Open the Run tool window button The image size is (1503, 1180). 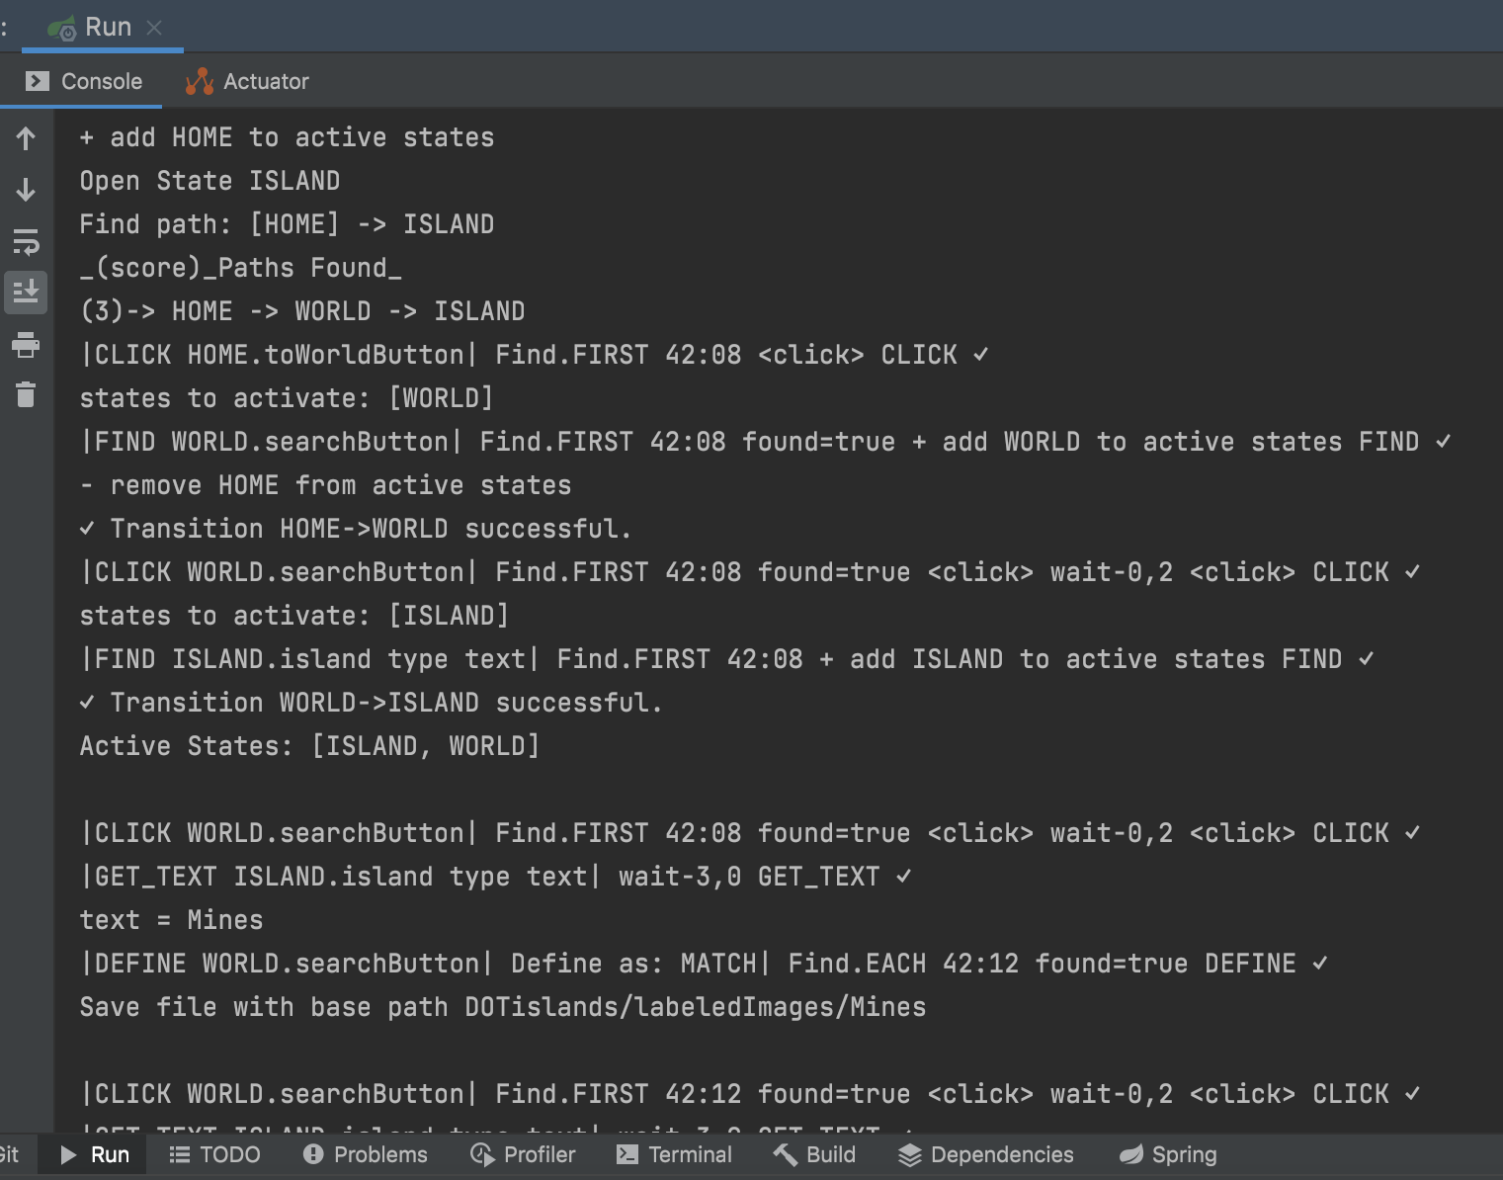(x=95, y=1154)
